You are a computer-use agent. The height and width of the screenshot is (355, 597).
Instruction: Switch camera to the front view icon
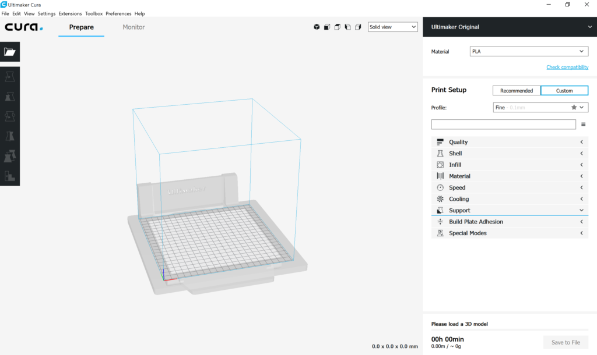[x=326, y=27]
